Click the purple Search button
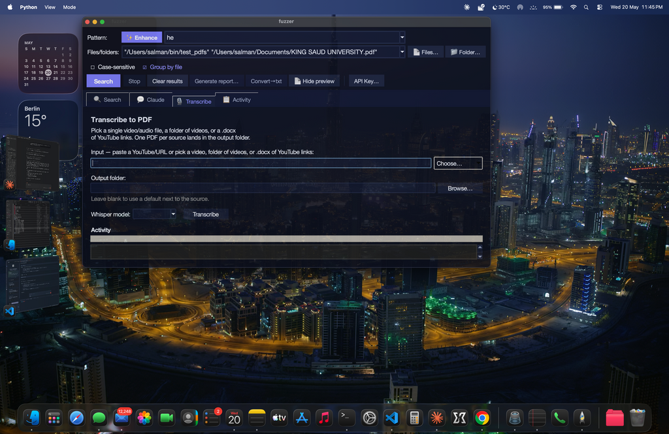 [x=103, y=81]
